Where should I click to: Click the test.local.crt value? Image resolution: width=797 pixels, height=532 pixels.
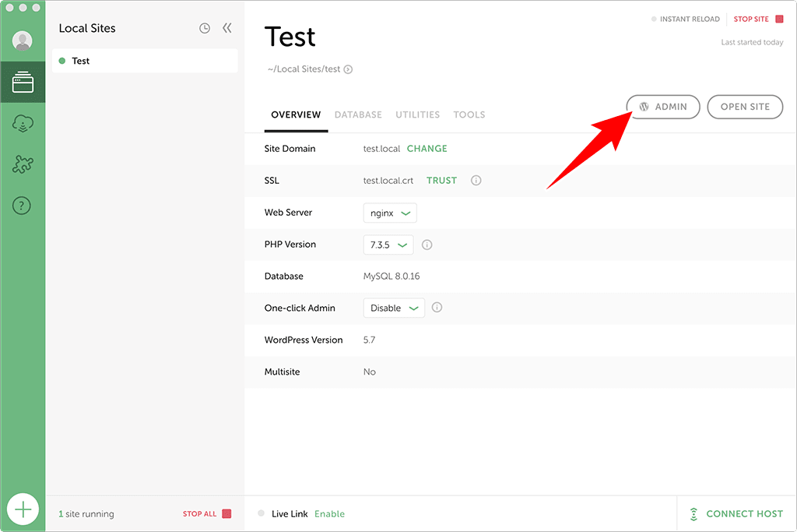(x=388, y=181)
